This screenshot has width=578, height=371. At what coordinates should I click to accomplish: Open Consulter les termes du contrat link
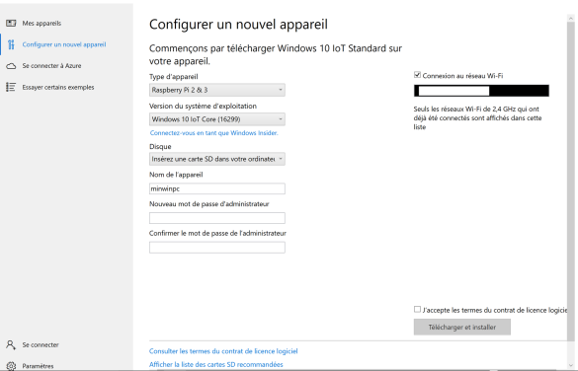point(223,351)
